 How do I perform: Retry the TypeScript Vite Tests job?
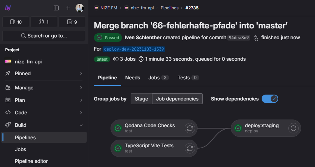190,148
